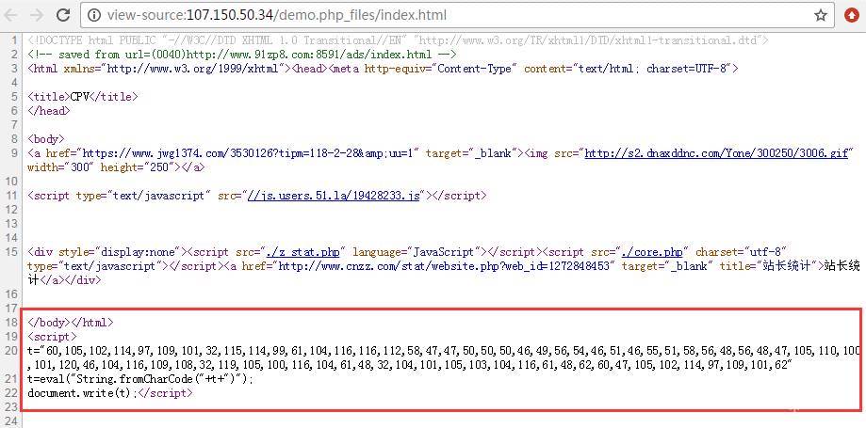Reload the page with the refresh icon
This screenshot has width=866, height=428.
[x=63, y=15]
